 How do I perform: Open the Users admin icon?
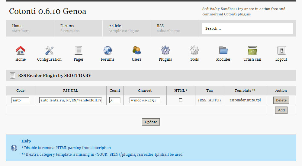pyautogui.click(x=137, y=51)
